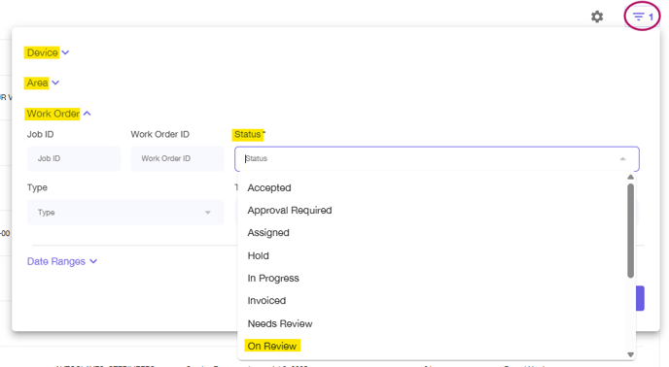Click the Job ID input field
669x367 pixels.
point(74,158)
